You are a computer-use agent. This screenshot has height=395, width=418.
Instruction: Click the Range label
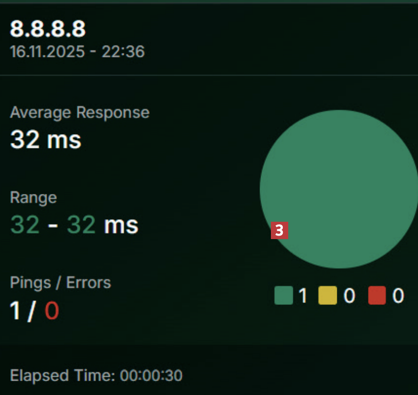[x=33, y=197]
